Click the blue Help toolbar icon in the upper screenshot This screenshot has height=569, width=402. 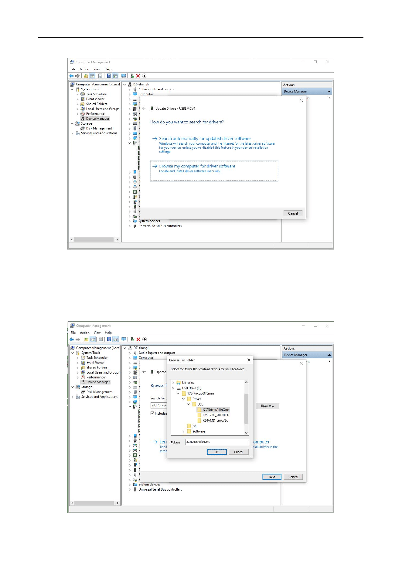[x=109, y=76]
